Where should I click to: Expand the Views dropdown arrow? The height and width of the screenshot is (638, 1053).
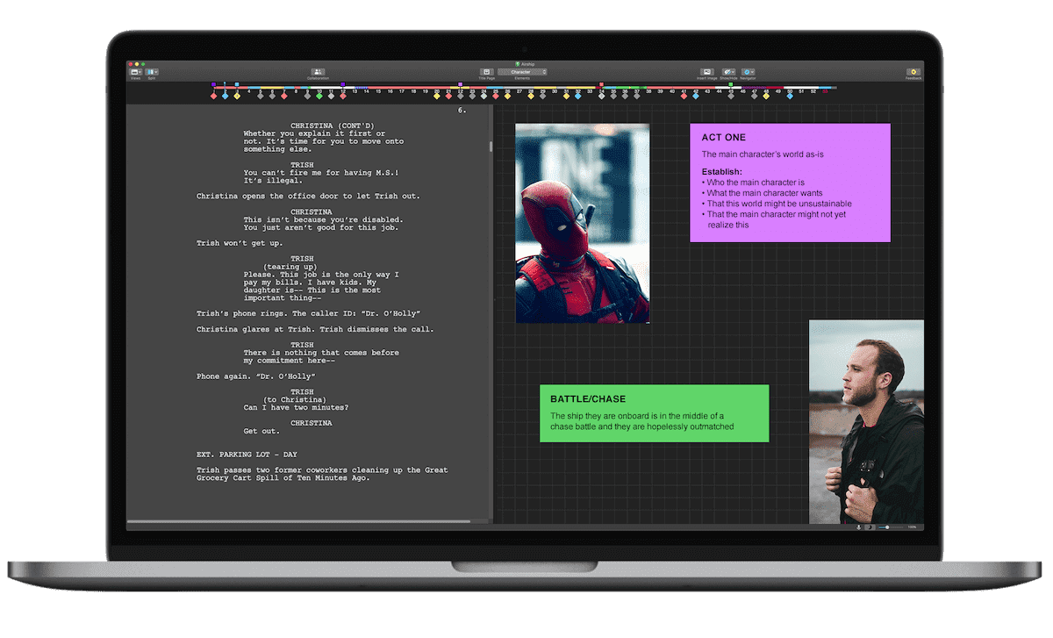(140, 71)
